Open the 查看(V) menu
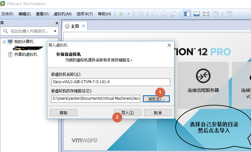The image size is (251, 152). (42, 14)
